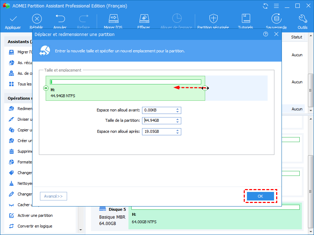Viewport: 314px width, 235px height.
Task: Decrease Espace non alloué avant value
Action: (x=177, y=111)
